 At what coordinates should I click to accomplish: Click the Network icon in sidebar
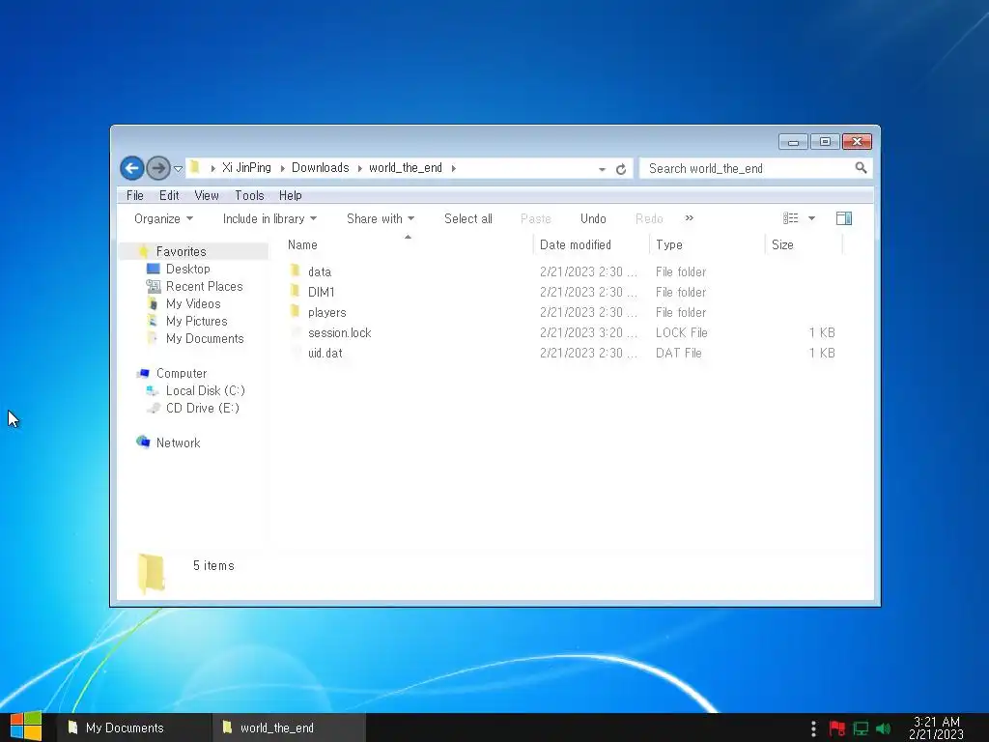[x=143, y=442]
